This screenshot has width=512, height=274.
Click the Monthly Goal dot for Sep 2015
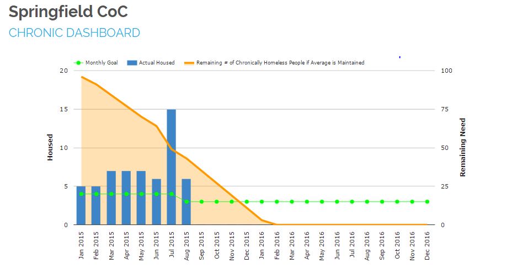click(201, 202)
